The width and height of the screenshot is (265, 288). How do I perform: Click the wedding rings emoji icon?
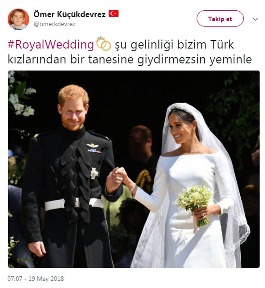coord(103,44)
